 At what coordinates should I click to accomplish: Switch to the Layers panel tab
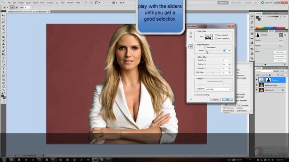[258, 68]
